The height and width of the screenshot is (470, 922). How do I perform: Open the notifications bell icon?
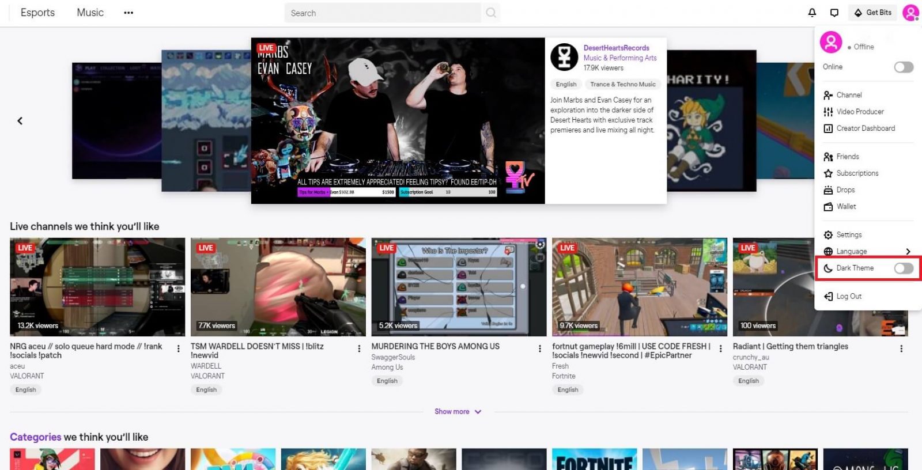(812, 13)
